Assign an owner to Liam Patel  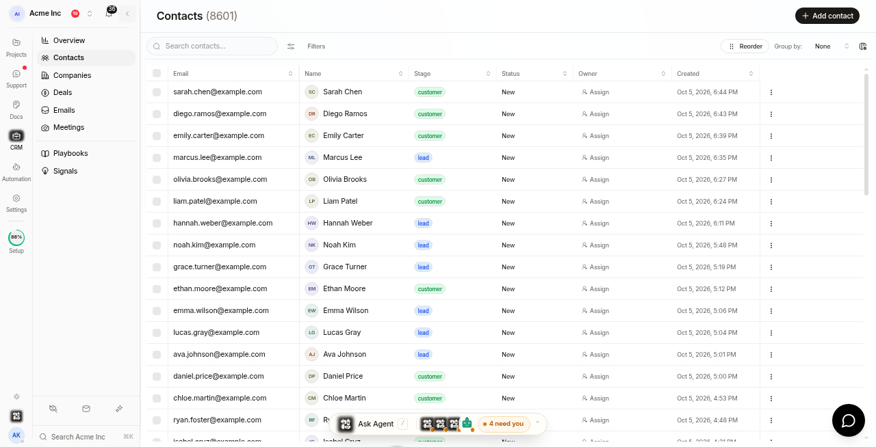[x=595, y=202]
